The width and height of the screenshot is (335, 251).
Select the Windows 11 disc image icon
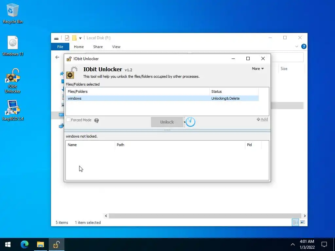pyautogui.click(x=13, y=46)
